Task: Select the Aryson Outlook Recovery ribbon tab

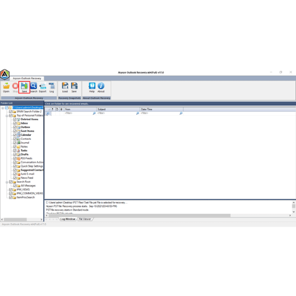Action: (x=27, y=78)
